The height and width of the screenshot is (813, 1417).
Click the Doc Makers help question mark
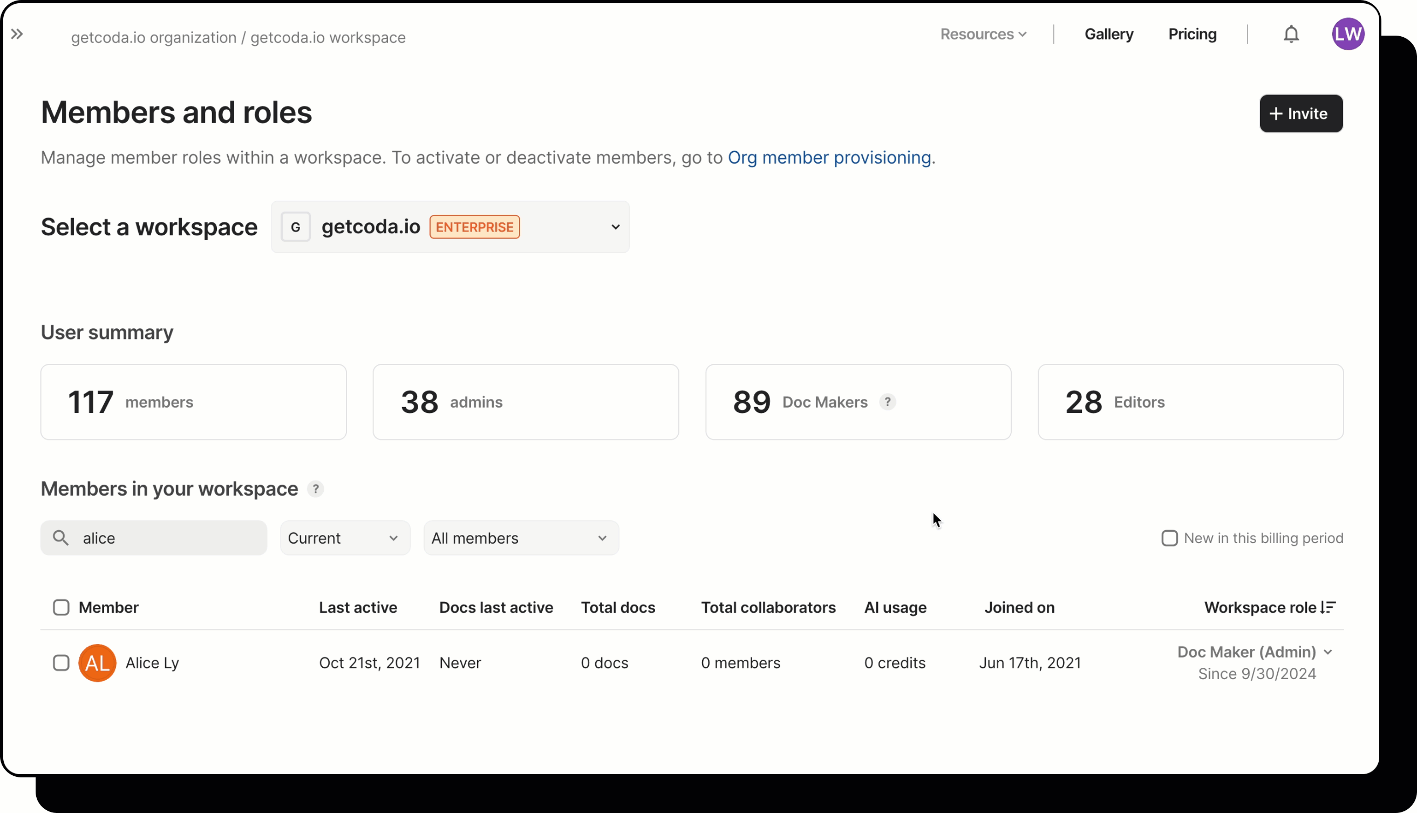pyautogui.click(x=887, y=402)
